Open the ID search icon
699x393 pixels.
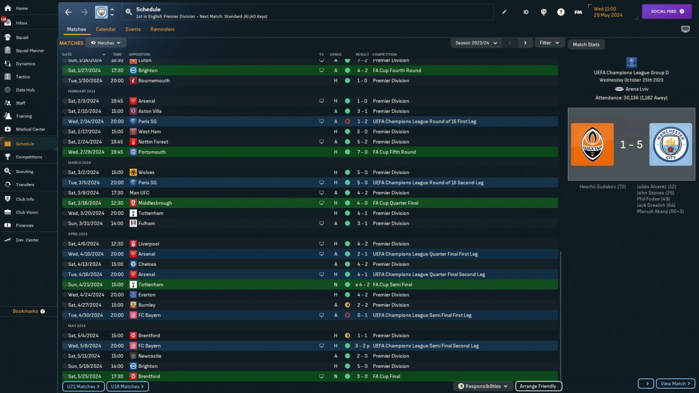click(526, 12)
